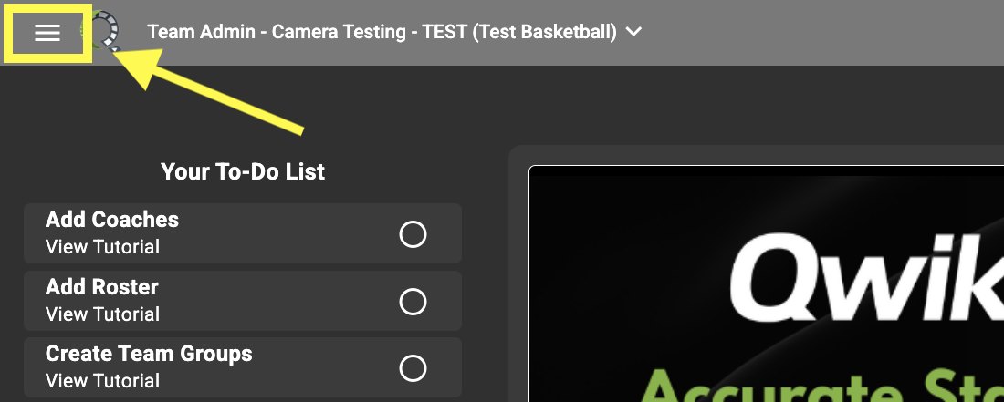Expand the team selector chevron arrow

tap(634, 33)
